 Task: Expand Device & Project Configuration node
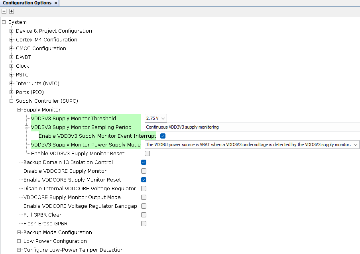click(12, 31)
